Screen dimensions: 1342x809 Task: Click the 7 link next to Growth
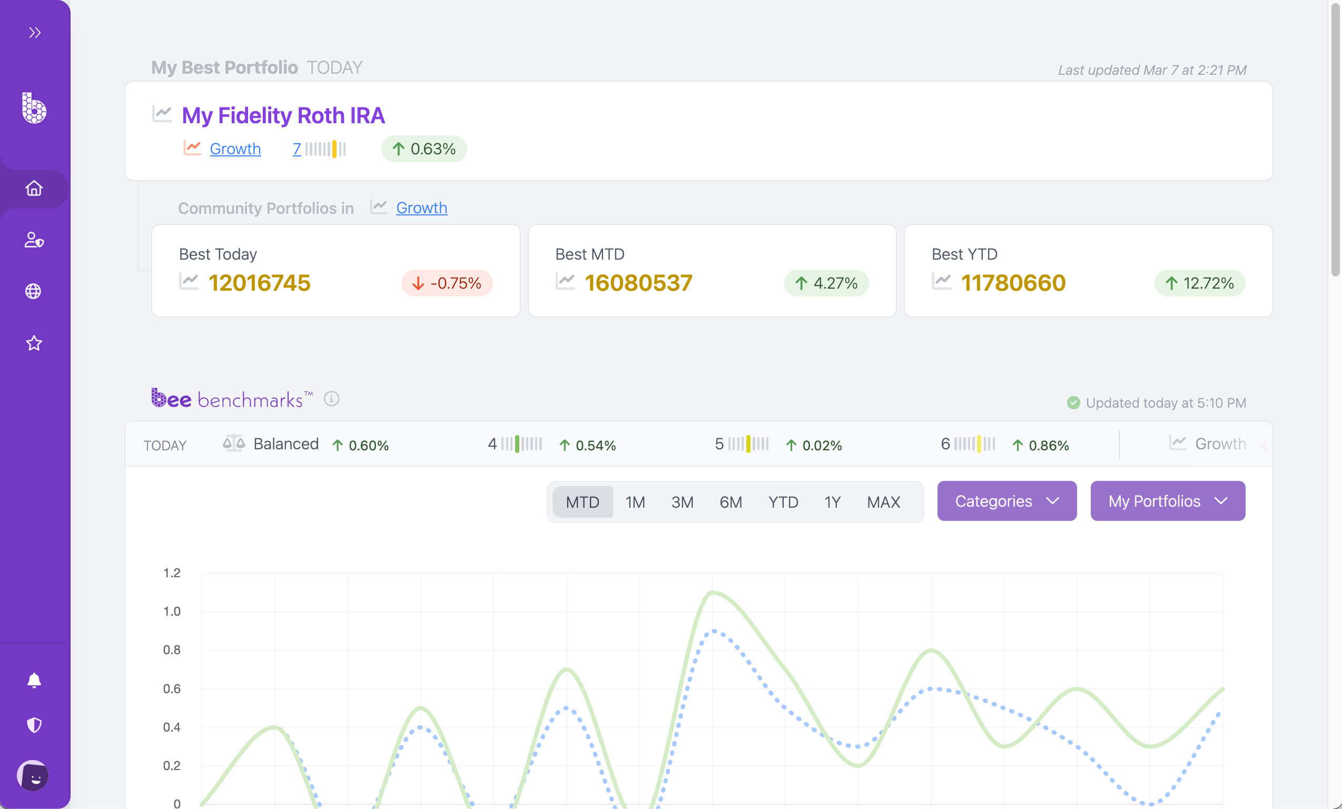point(297,149)
